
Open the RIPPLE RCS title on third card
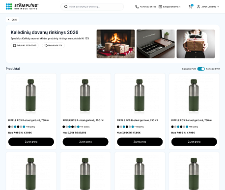[138, 120]
